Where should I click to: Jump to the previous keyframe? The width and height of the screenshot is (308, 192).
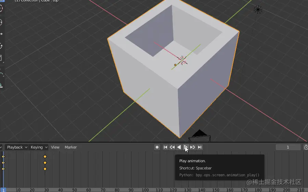[x=172, y=147]
